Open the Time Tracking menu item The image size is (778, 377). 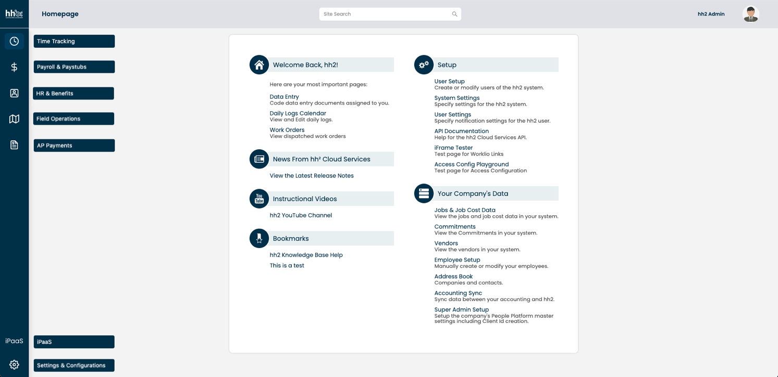[x=74, y=41]
